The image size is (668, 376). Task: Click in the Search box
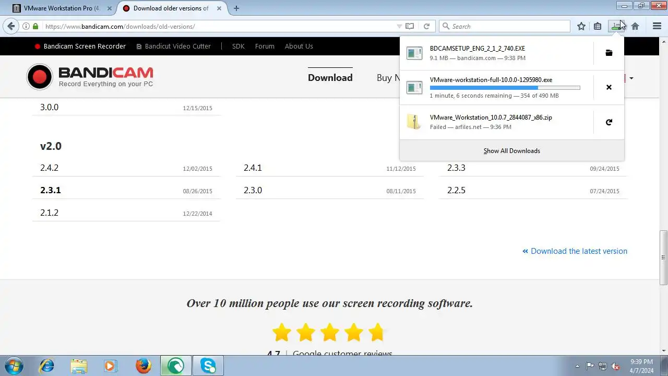coord(505,26)
